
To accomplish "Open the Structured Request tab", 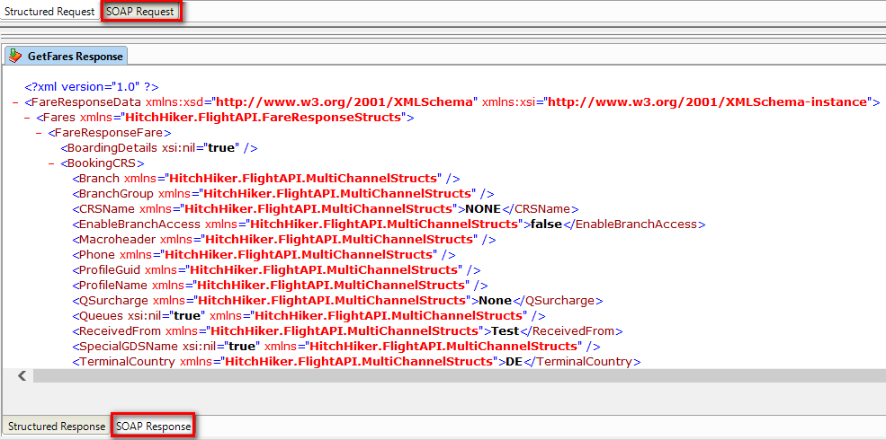I will point(50,12).
